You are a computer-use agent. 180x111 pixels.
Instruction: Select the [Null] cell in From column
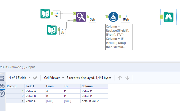tap(54, 101)
